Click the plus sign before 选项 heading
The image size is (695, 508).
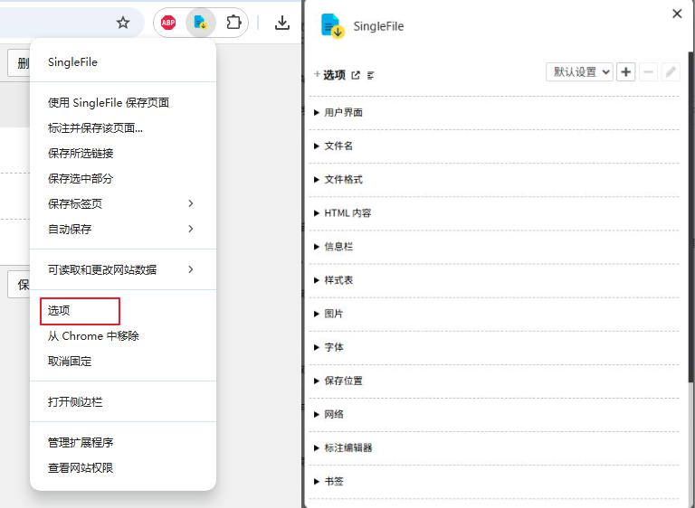point(317,74)
